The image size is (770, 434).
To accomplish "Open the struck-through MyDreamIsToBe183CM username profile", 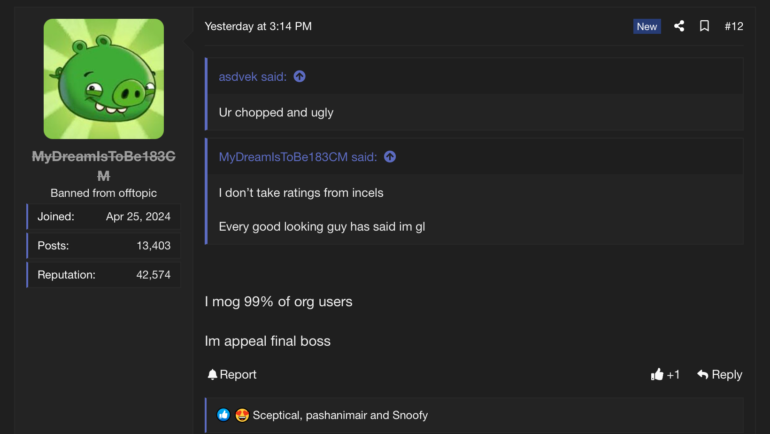I will click(104, 156).
